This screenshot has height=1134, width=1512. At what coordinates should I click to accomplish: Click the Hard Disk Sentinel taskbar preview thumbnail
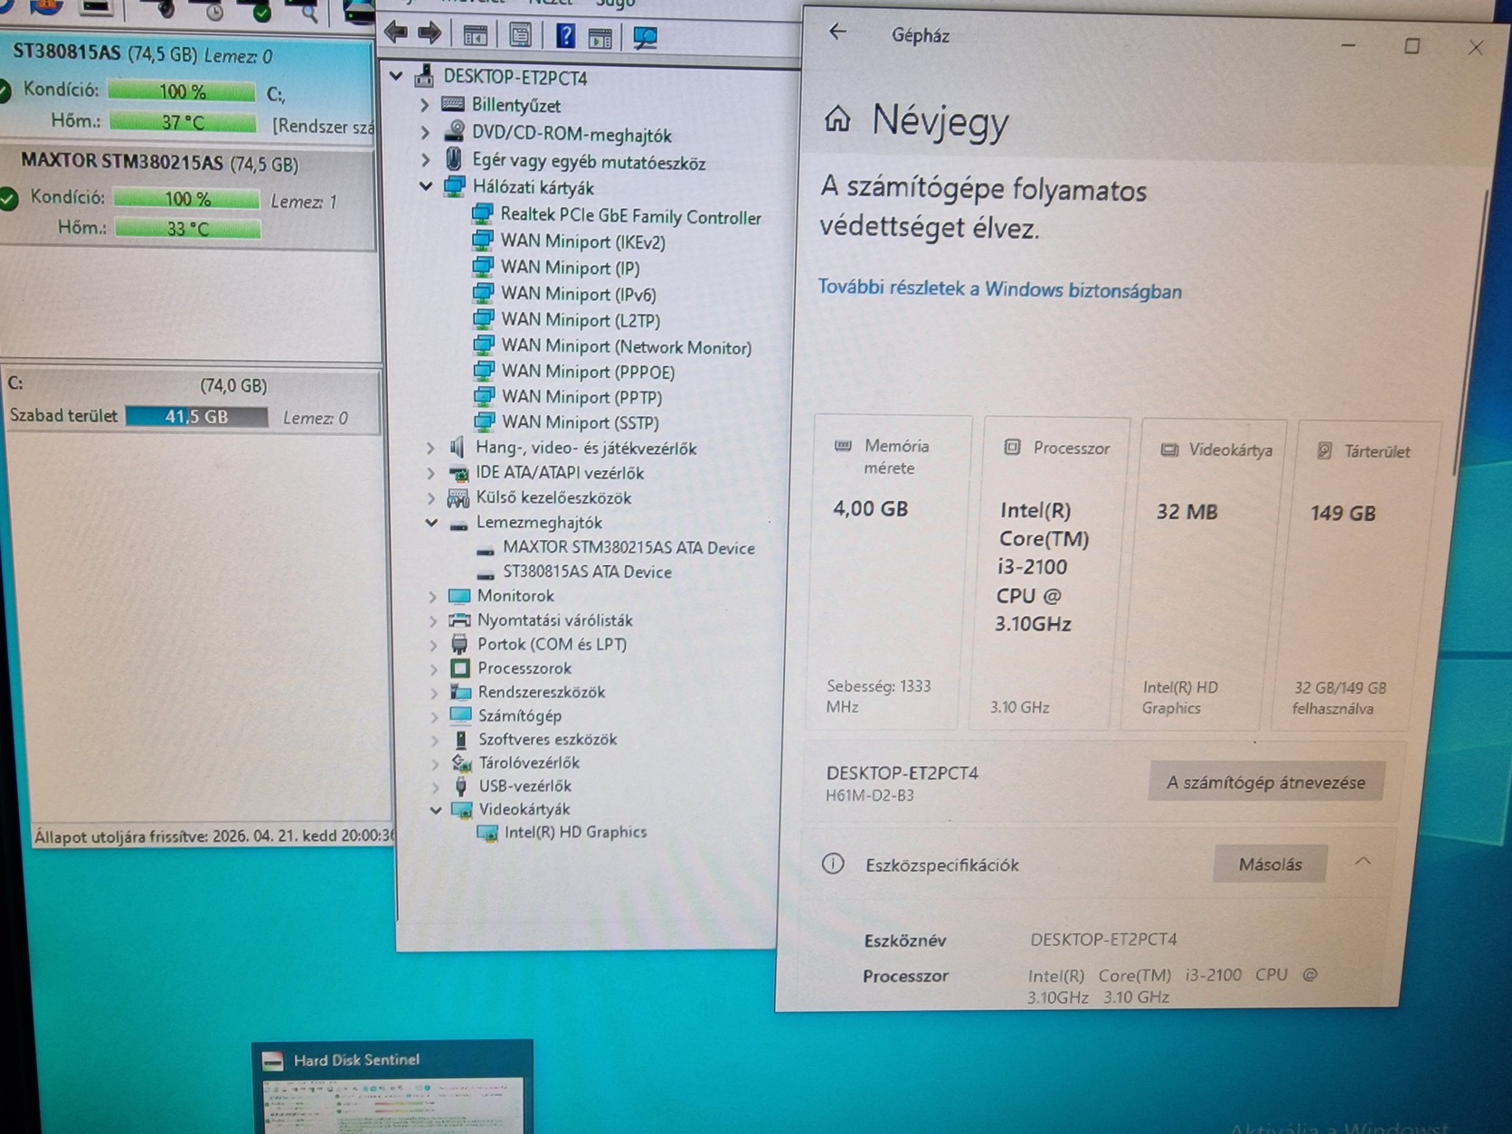pos(392,1086)
